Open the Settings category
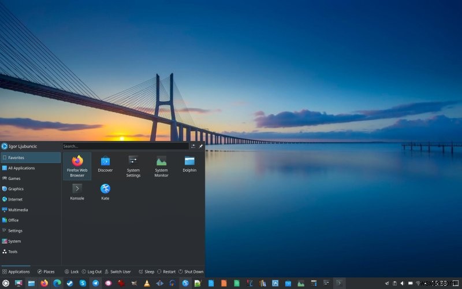The image size is (462, 289). tap(31, 231)
